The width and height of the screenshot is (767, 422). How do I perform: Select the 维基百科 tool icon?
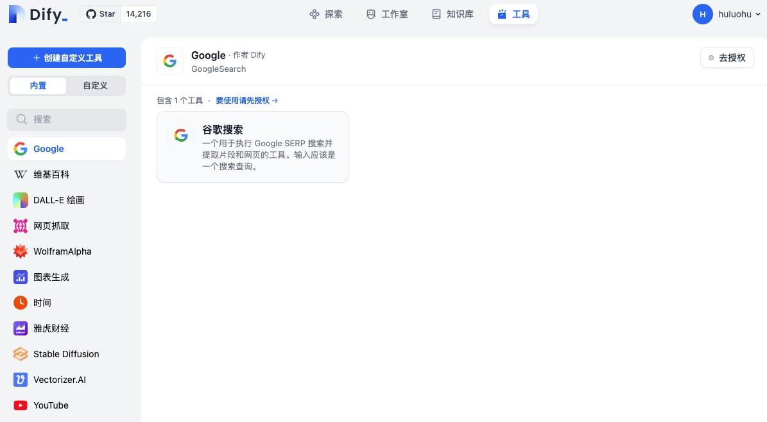click(x=20, y=174)
